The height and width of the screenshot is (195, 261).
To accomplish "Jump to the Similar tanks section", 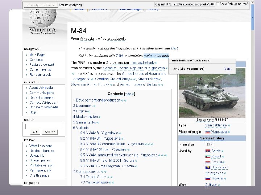I will (x=84, y=122).
